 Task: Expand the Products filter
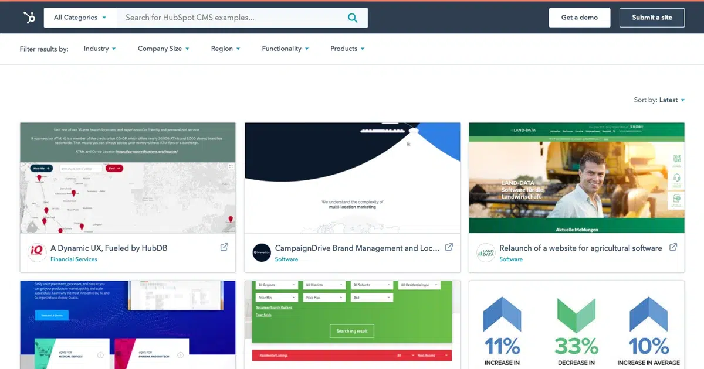click(347, 49)
